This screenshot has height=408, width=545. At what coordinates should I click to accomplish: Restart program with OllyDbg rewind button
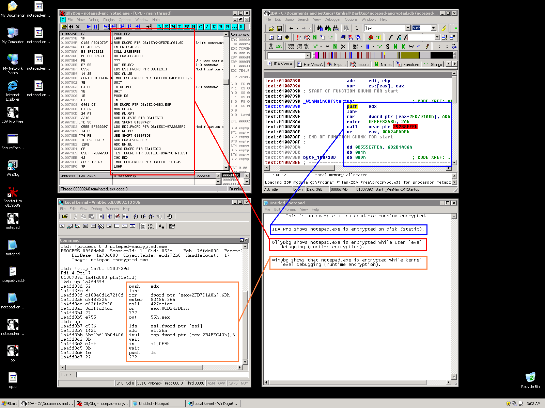pos(71,27)
